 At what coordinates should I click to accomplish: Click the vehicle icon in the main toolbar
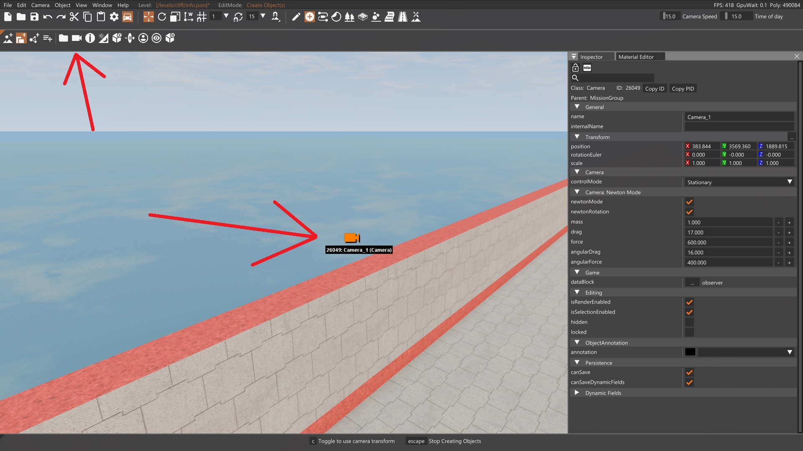(127, 17)
